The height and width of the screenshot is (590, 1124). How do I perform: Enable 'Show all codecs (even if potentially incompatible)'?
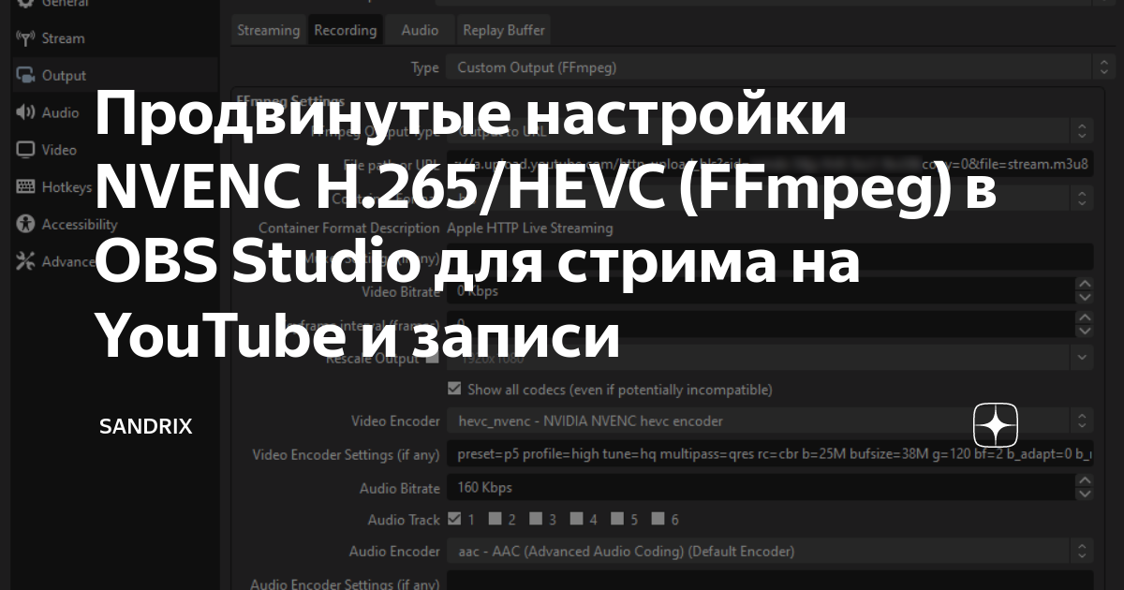(454, 389)
